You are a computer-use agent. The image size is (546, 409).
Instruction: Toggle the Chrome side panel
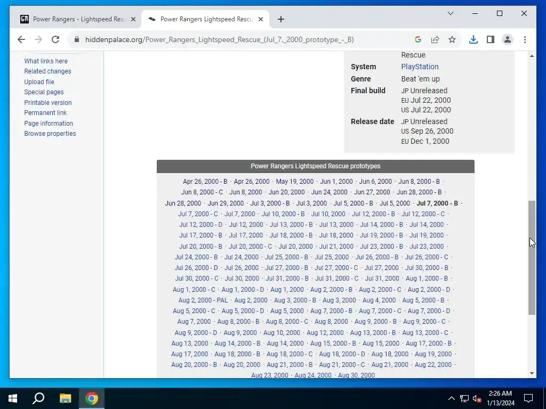tap(491, 39)
